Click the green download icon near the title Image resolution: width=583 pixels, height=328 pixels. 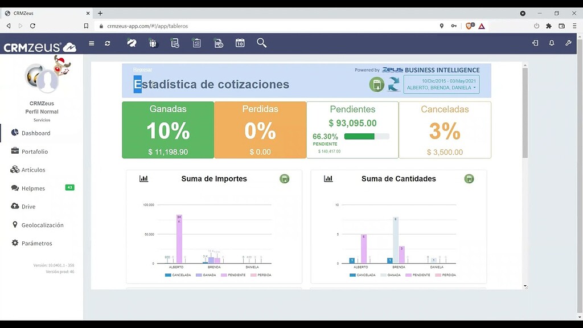tap(376, 84)
